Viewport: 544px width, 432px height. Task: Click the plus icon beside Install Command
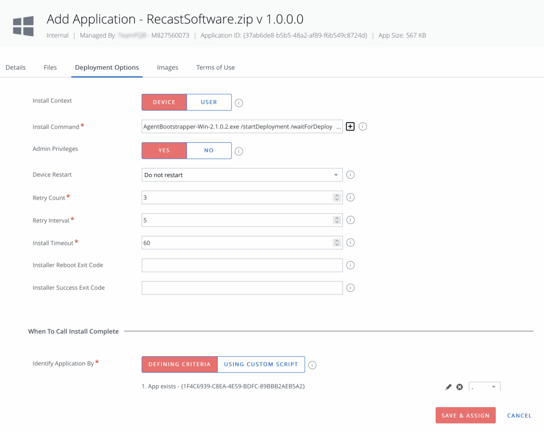tap(350, 126)
